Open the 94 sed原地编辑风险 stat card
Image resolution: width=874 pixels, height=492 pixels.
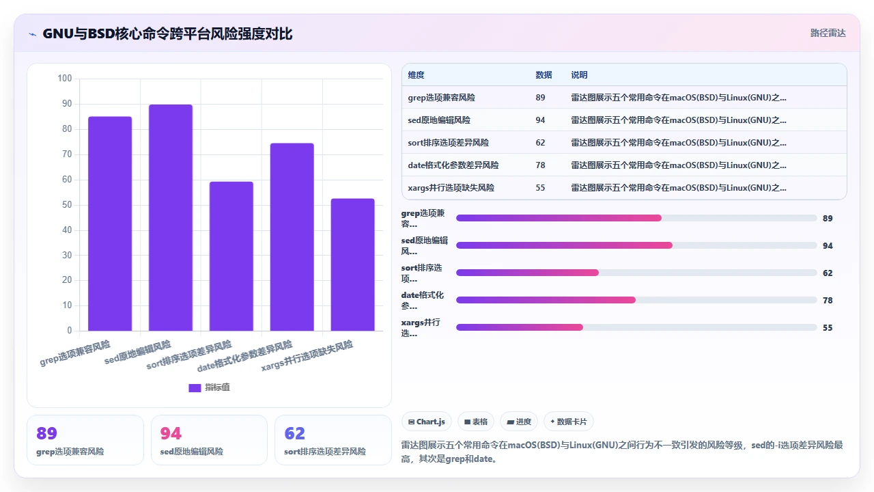(x=209, y=440)
